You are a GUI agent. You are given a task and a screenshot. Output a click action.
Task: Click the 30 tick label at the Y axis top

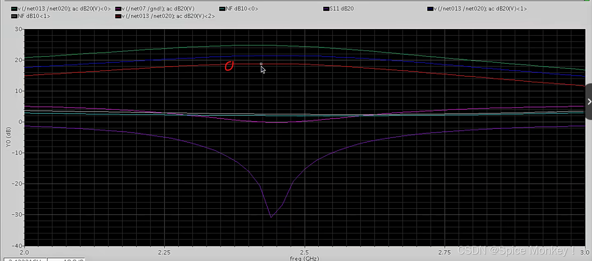[19, 29]
